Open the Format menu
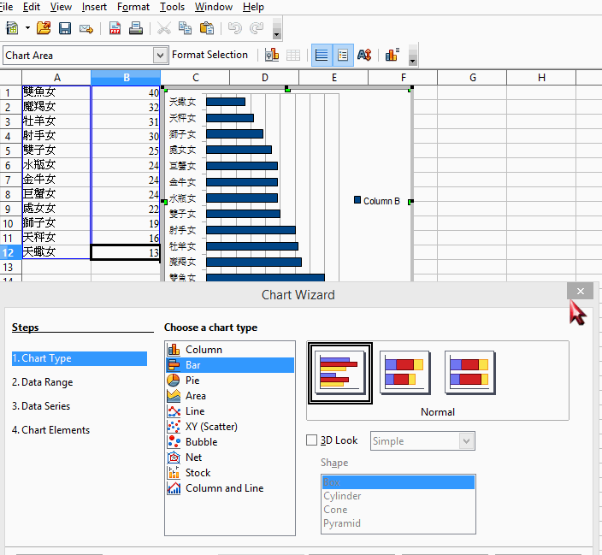602x555 pixels. coord(133,7)
